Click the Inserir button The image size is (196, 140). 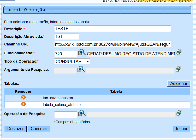pos(182,129)
